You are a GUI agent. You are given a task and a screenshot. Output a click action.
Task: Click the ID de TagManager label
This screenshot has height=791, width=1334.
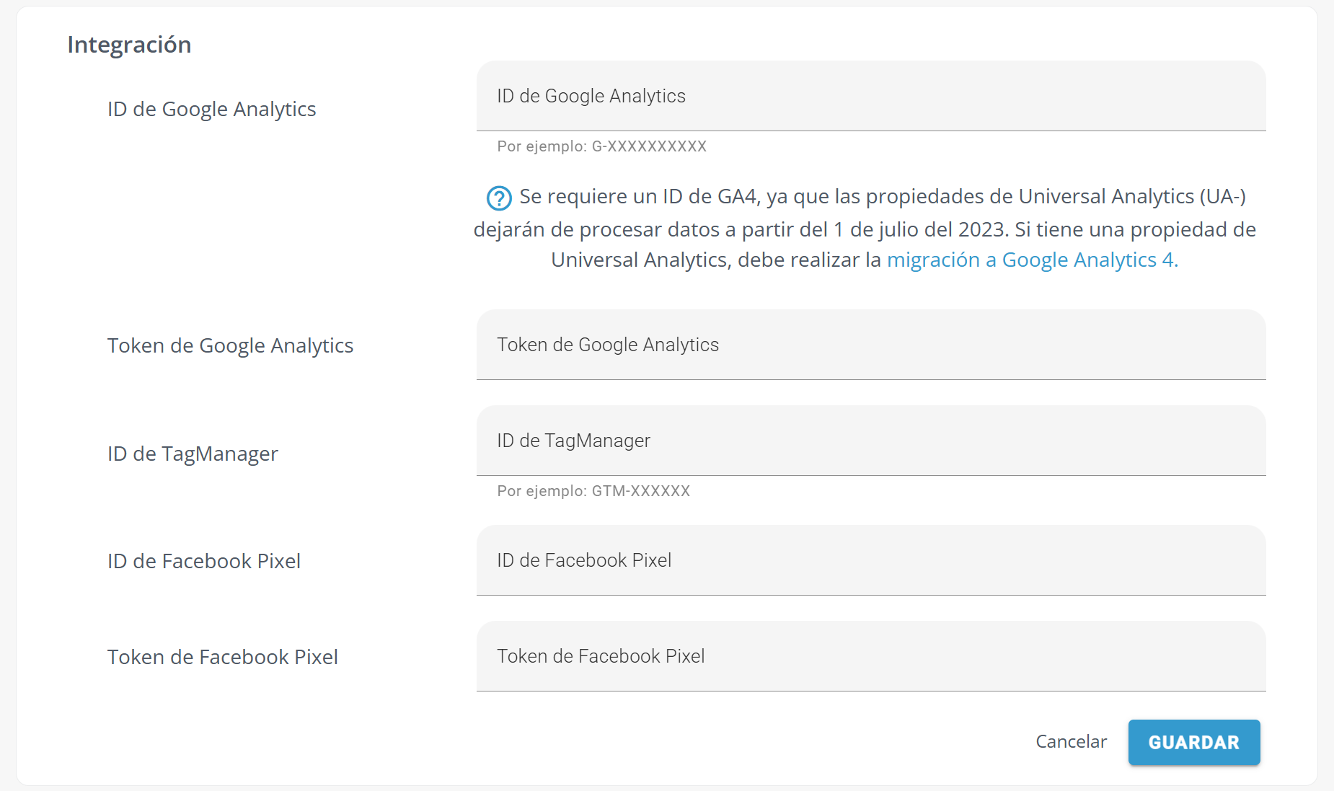[193, 454]
